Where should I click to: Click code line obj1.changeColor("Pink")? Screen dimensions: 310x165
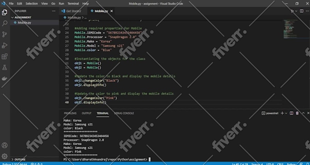click(x=96, y=98)
